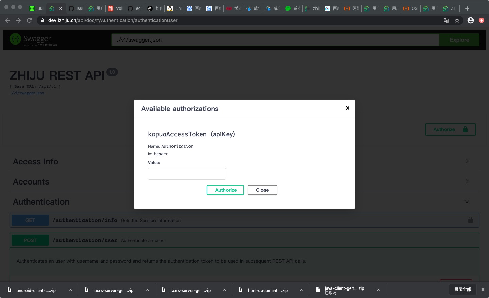Click the Value input field
489x298 pixels.
pyautogui.click(x=187, y=174)
